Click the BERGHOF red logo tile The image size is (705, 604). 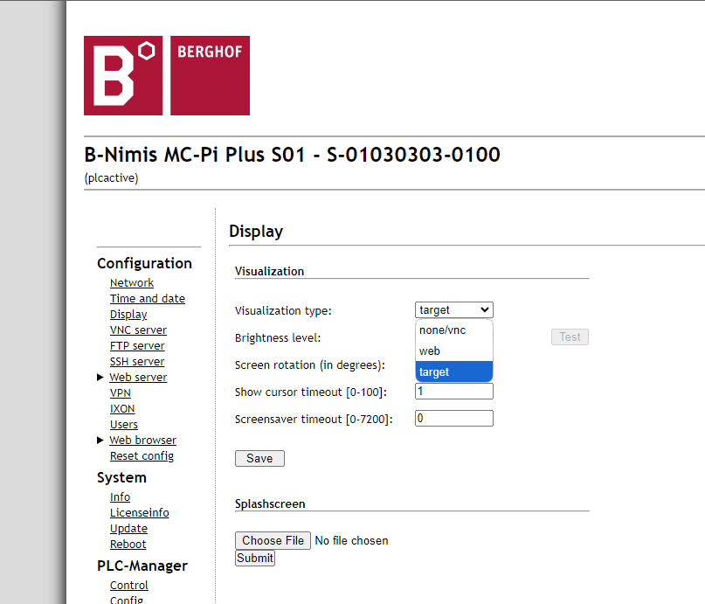coord(210,75)
